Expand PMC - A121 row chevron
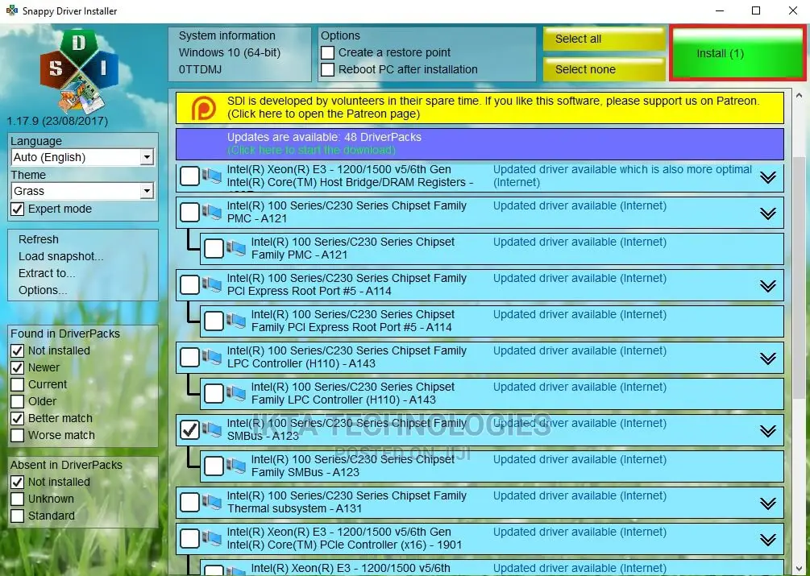The image size is (810, 576). [x=768, y=213]
